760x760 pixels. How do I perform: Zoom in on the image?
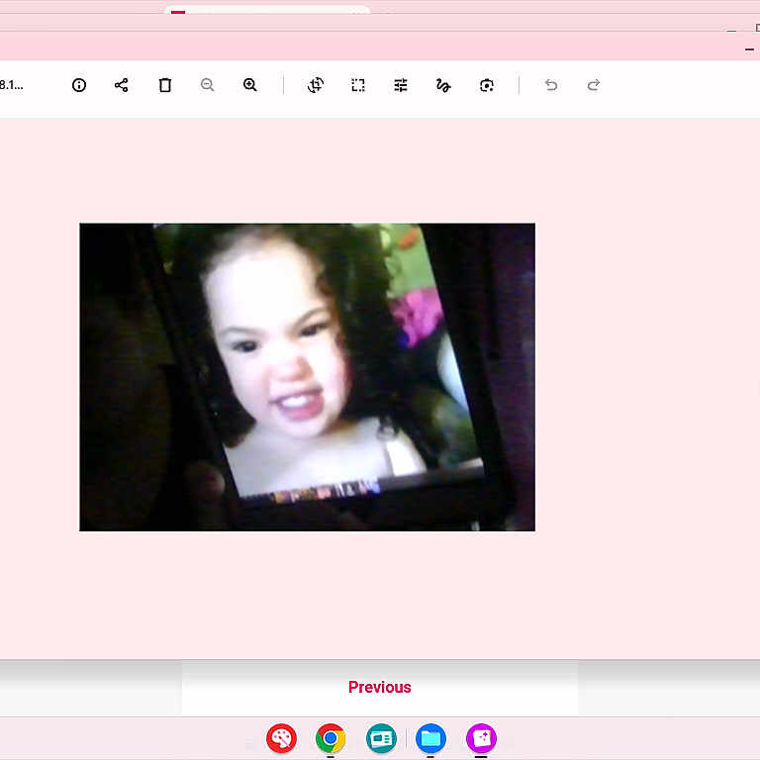coord(250,85)
